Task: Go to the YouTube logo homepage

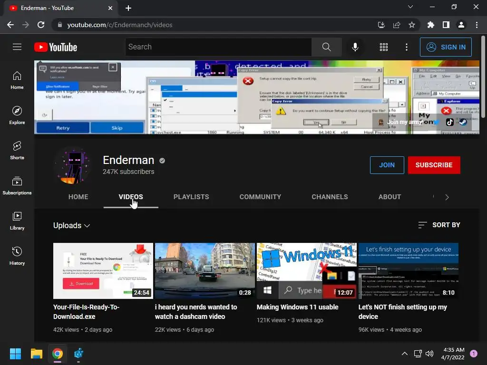Action: [56, 47]
